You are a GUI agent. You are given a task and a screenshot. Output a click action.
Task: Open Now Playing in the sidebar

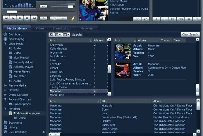16,39
